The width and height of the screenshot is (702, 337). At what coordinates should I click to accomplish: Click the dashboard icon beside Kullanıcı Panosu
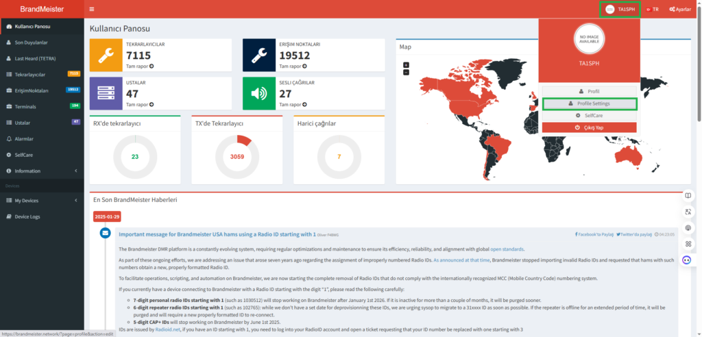(x=9, y=27)
